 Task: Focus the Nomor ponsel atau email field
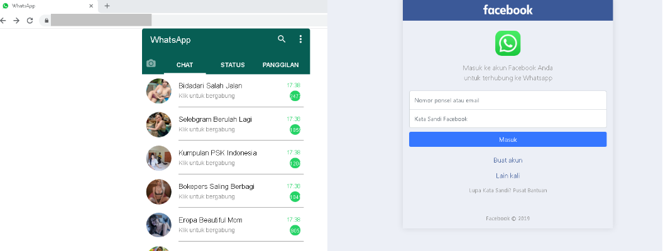508,100
